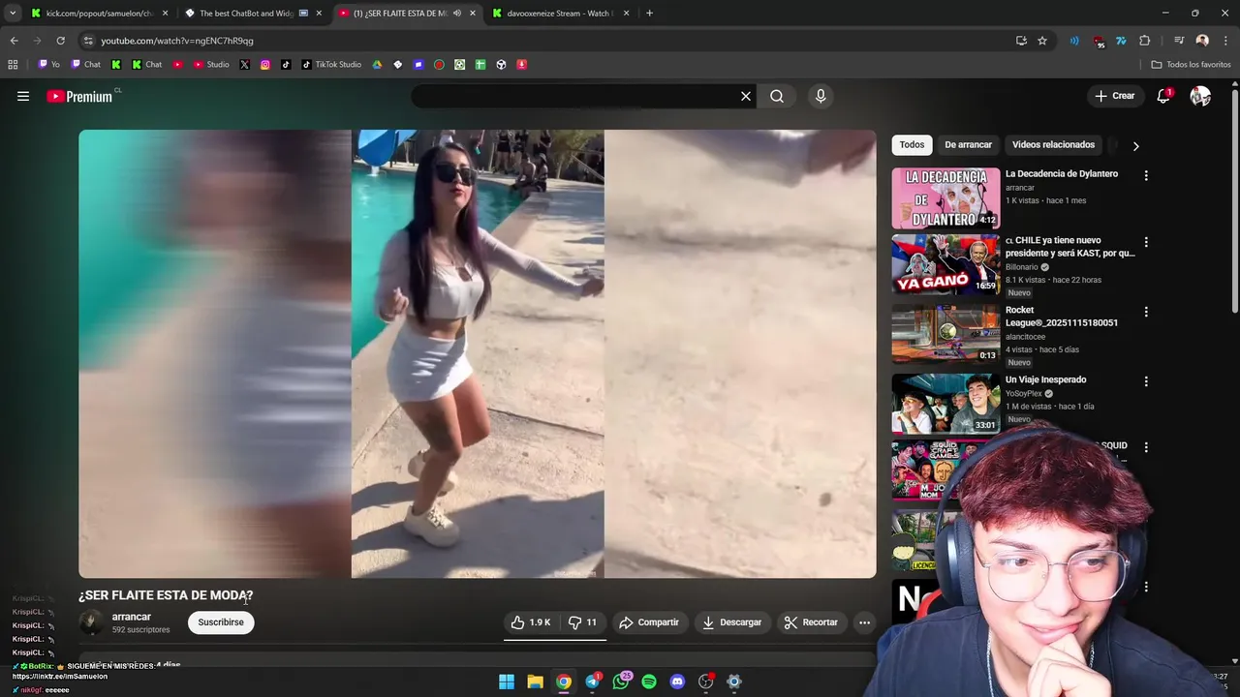
Task: Open Chrome media controls icon
Action: coord(1179,41)
